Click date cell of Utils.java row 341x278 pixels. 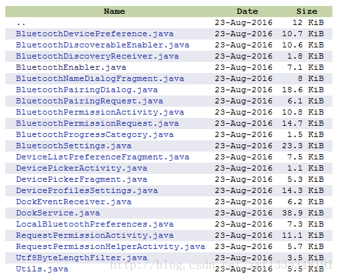click(244, 269)
